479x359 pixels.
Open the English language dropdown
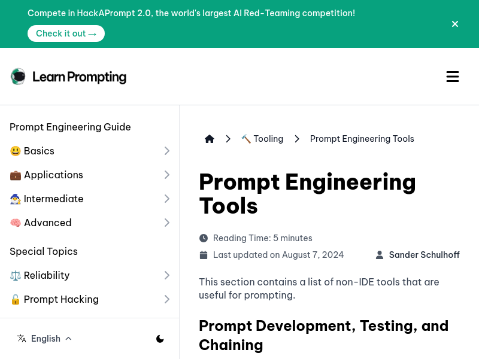pos(51,339)
